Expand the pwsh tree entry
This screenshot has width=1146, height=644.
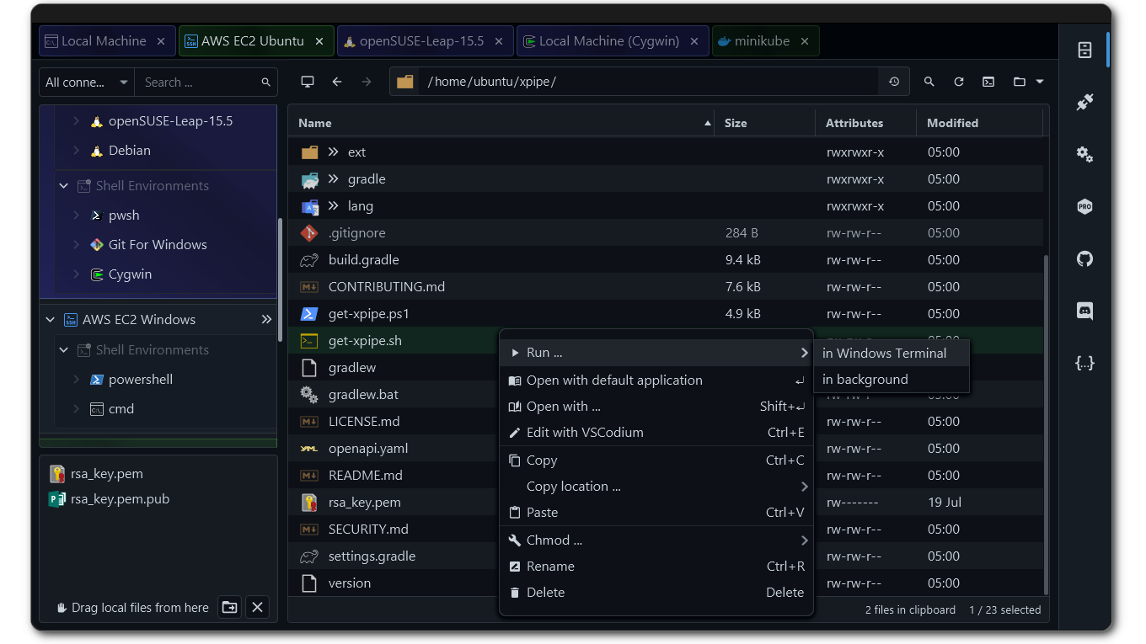(x=76, y=216)
